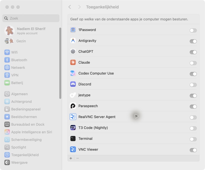Screen dimensions: 205x170
Task: Click the Beeldschermen sun icon
Action: 7,117
